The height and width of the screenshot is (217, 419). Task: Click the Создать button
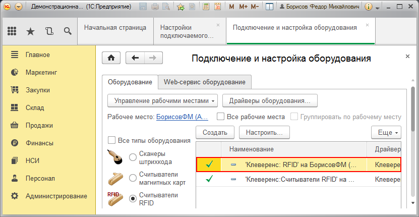click(x=215, y=132)
